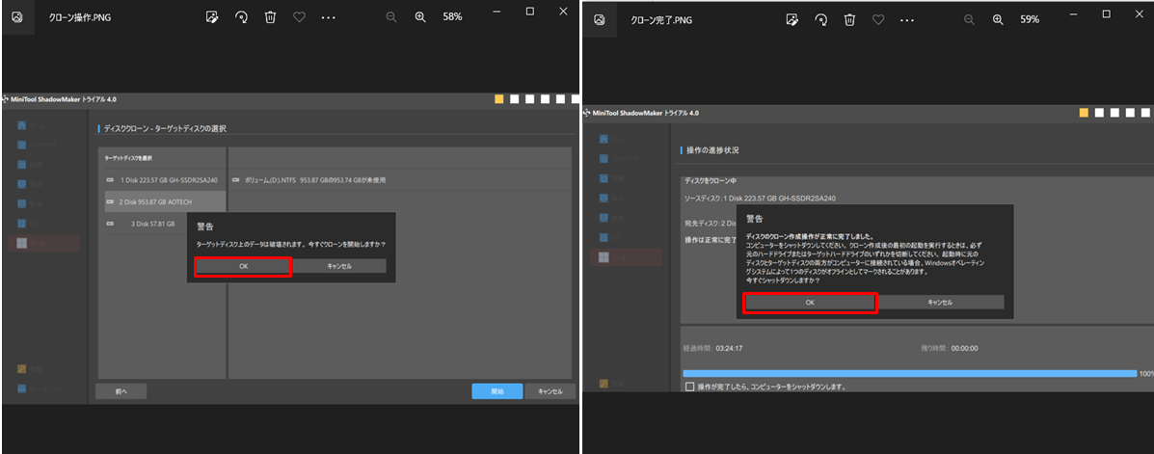Open photo collection icon beside クローン操作.PNG title
The height and width of the screenshot is (454, 1154).
click(x=17, y=17)
